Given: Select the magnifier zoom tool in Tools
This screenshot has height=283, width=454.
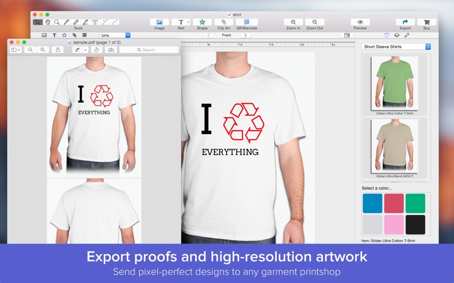Looking at the screenshot, I should [57, 22].
